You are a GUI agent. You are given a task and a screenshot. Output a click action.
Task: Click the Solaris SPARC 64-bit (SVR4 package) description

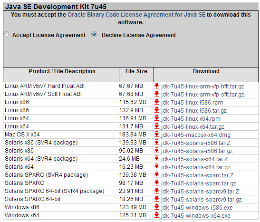[54, 191]
